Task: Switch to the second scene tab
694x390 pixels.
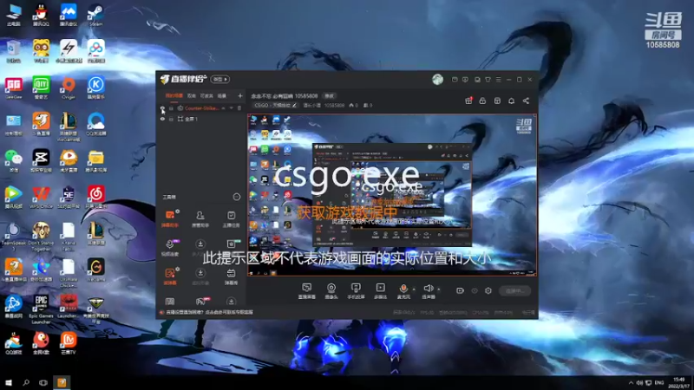Action: click(191, 96)
